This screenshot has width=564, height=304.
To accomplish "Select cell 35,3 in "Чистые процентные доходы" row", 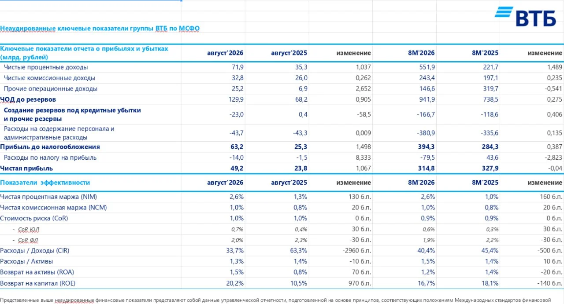I will (x=301, y=67).
